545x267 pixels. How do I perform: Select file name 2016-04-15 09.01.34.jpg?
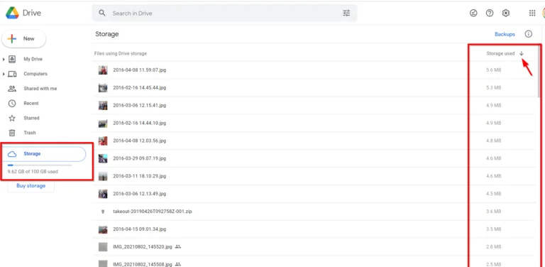(139, 229)
